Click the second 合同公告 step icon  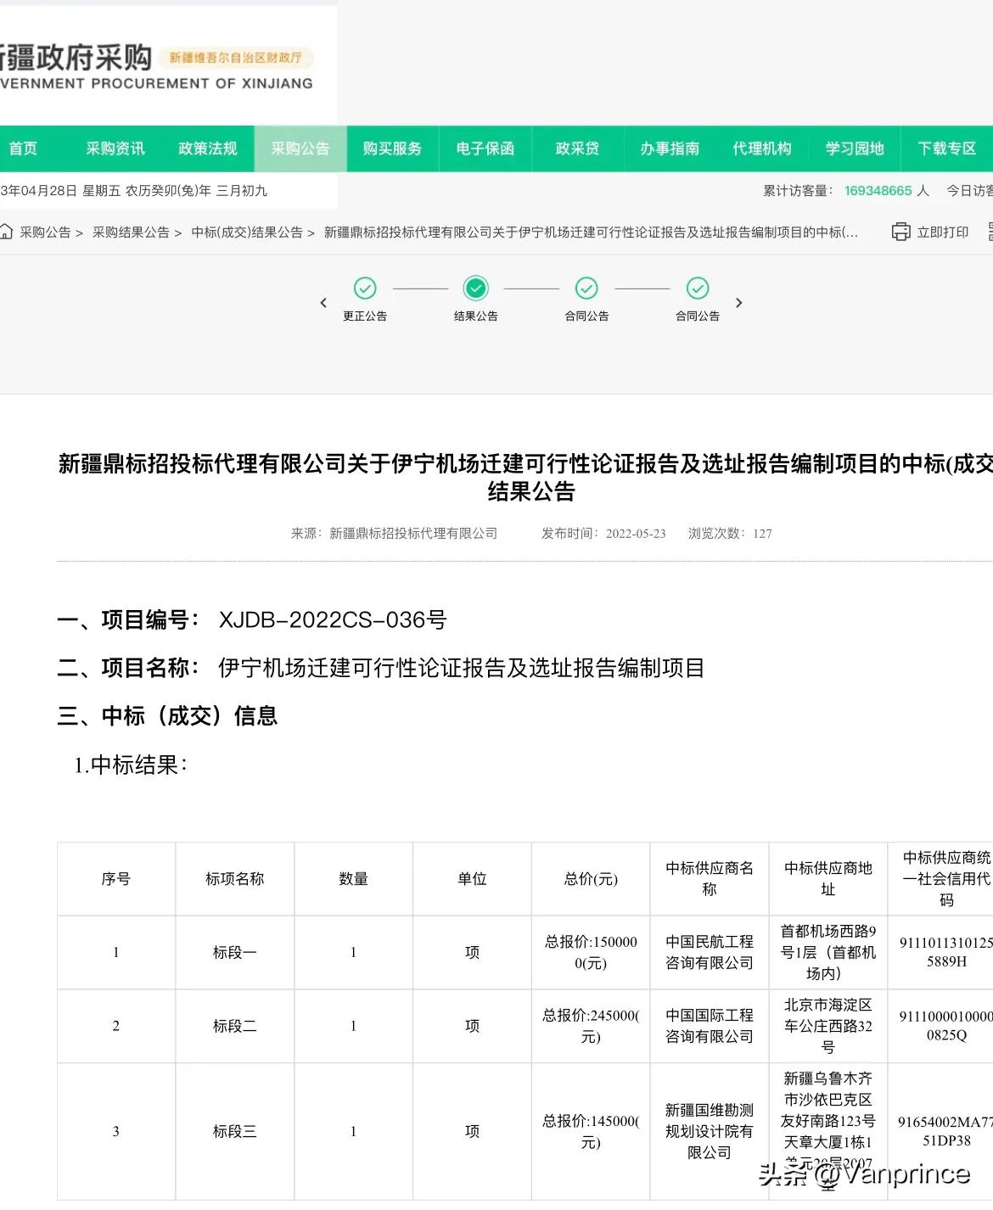pyautogui.click(x=698, y=288)
